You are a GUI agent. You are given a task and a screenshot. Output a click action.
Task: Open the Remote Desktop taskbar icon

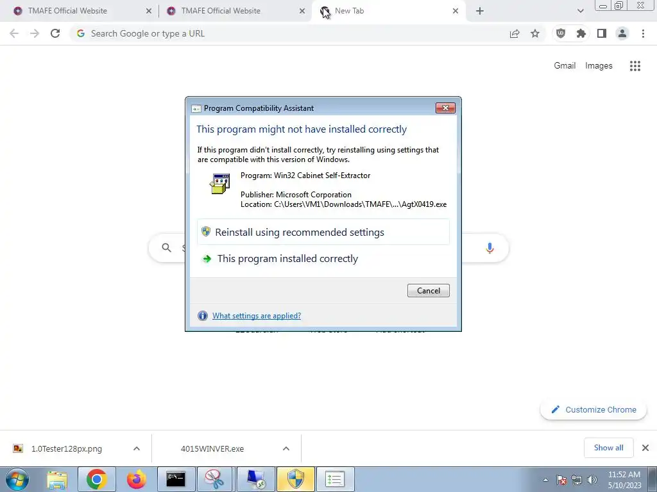(255, 479)
